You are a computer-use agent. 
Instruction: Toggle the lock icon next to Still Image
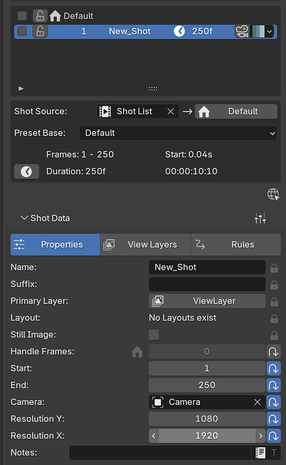274,335
